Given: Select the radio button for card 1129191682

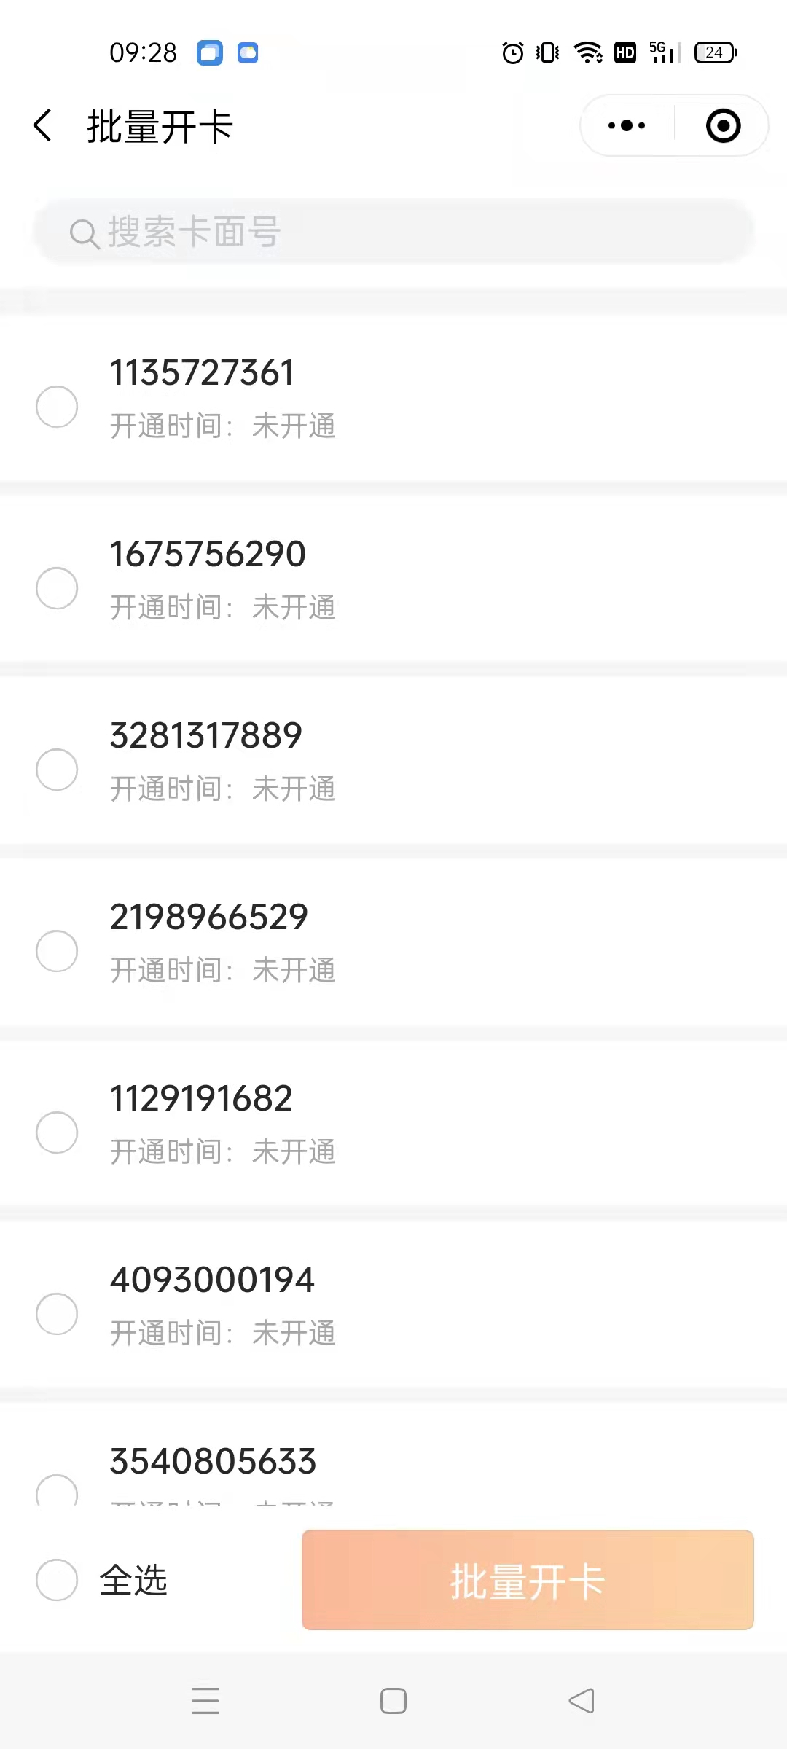Looking at the screenshot, I should click(57, 1132).
